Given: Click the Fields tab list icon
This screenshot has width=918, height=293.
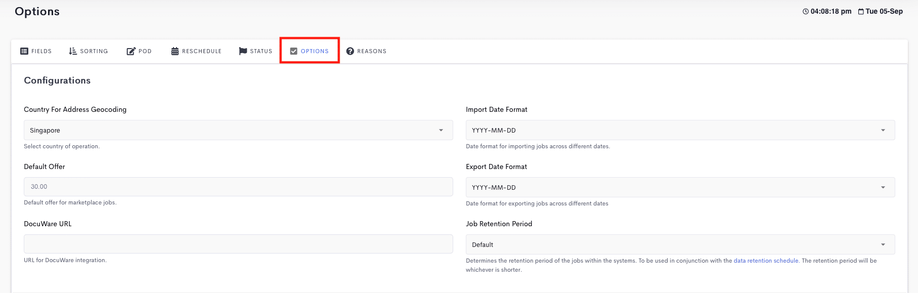Looking at the screenshot, I should click(x=24, y=51).
